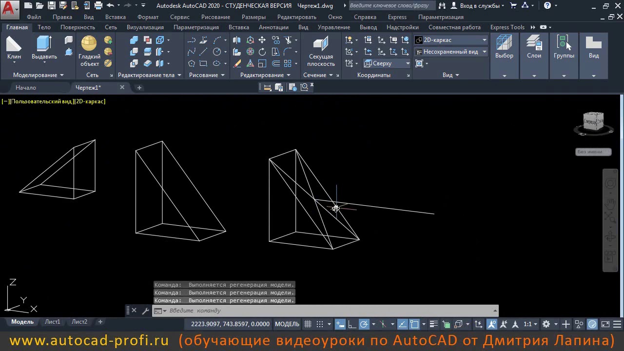Image resolution: width=624 pixels, height=351 pixels.
Task: Switch to the Визуализация ribbon tab
Action: click(145, 27)
